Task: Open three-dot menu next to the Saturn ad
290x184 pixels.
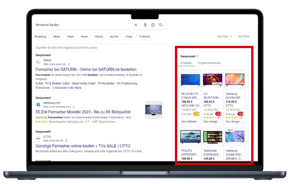Action: click(69, 64)
